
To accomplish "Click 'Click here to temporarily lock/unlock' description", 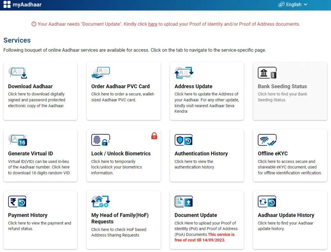I will tap(116, 167).
